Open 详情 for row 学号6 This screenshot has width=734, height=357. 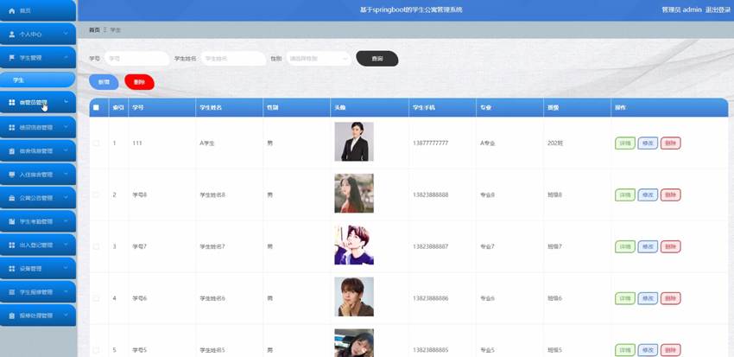pos(625,298)
